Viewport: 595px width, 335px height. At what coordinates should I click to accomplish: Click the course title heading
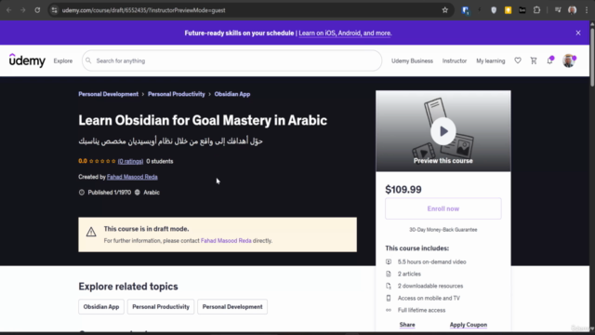coord(203,120)
